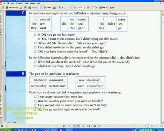Image resolution: width=164 pixels, height=131 pixels.
Task: Select the Hand tool
Action: point(41,8)
